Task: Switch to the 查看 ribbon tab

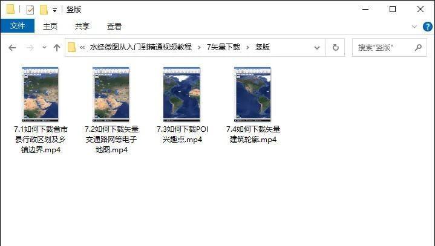Action: 114,27
